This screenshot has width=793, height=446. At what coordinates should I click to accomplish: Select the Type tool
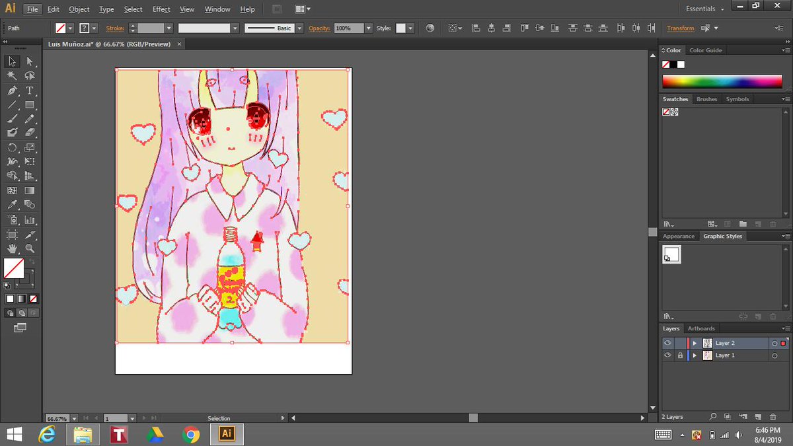(x=30, y=91)
